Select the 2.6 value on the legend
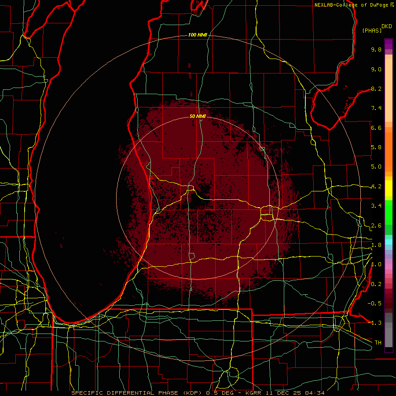Viewport: 396px width, 396px height. pyautogui.click(x=376, y=226)
